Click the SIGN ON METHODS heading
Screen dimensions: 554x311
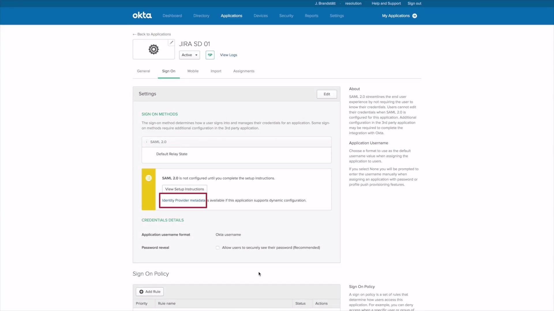pos(160,114)
